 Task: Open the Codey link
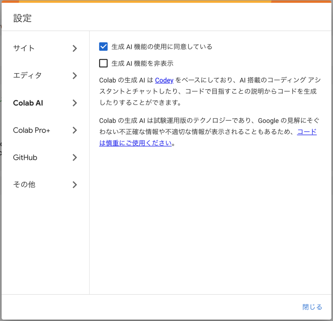(164, 80)
